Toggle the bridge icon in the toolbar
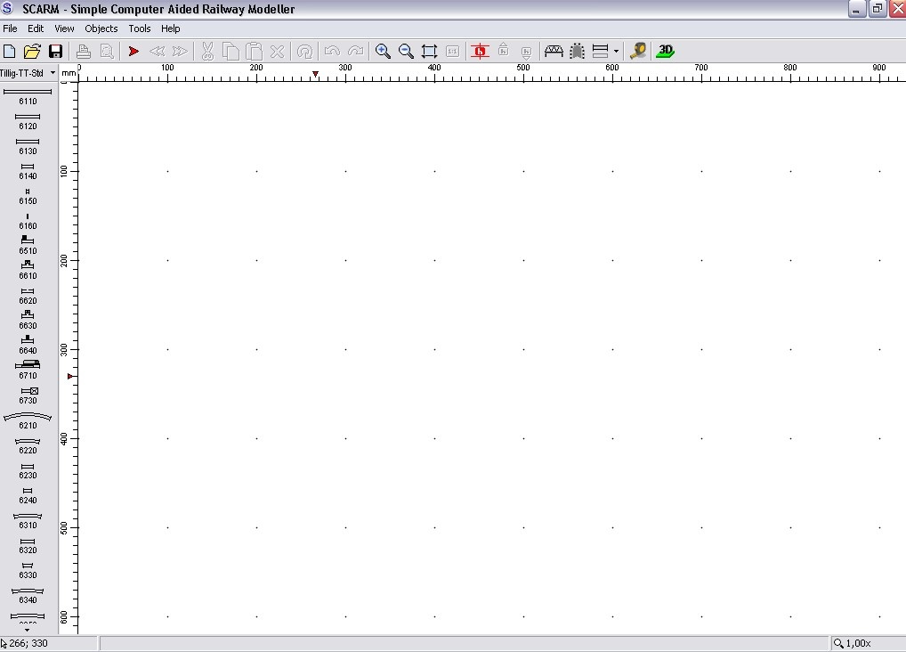906x652 pixels. [554, 52]
